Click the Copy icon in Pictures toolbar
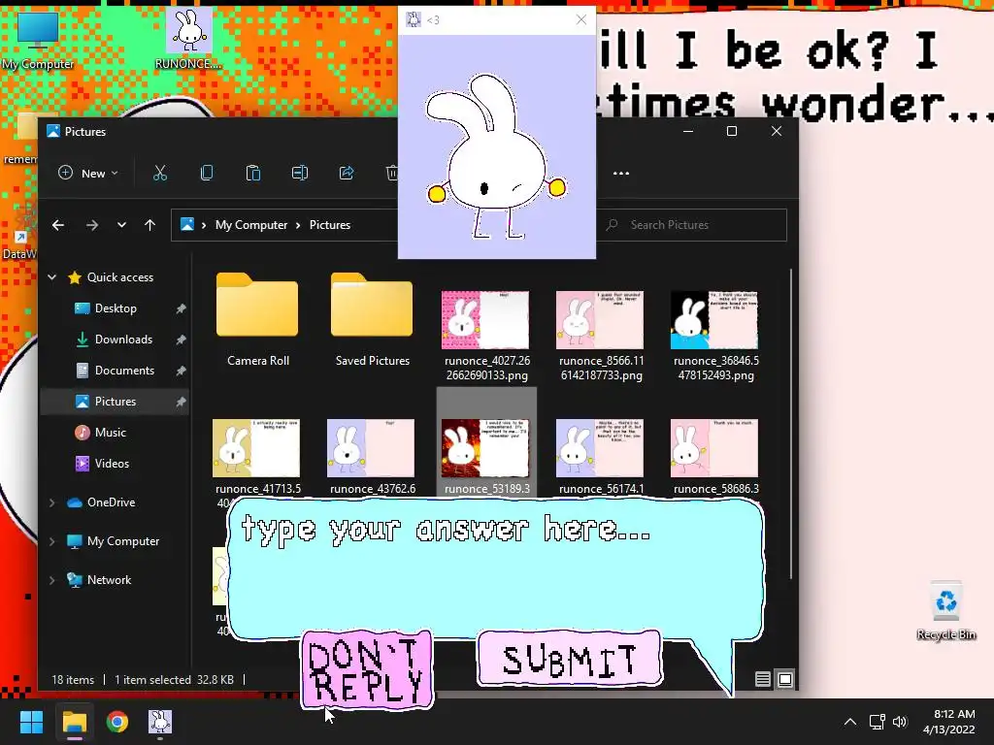The width and height of the screenshot is (994, 745). [x=207, y=173]
